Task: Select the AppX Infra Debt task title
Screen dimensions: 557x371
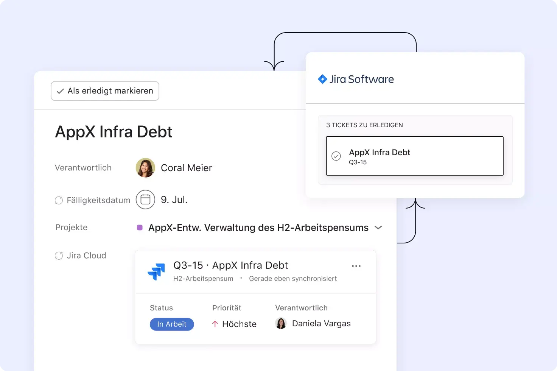Action: point(114,132)
